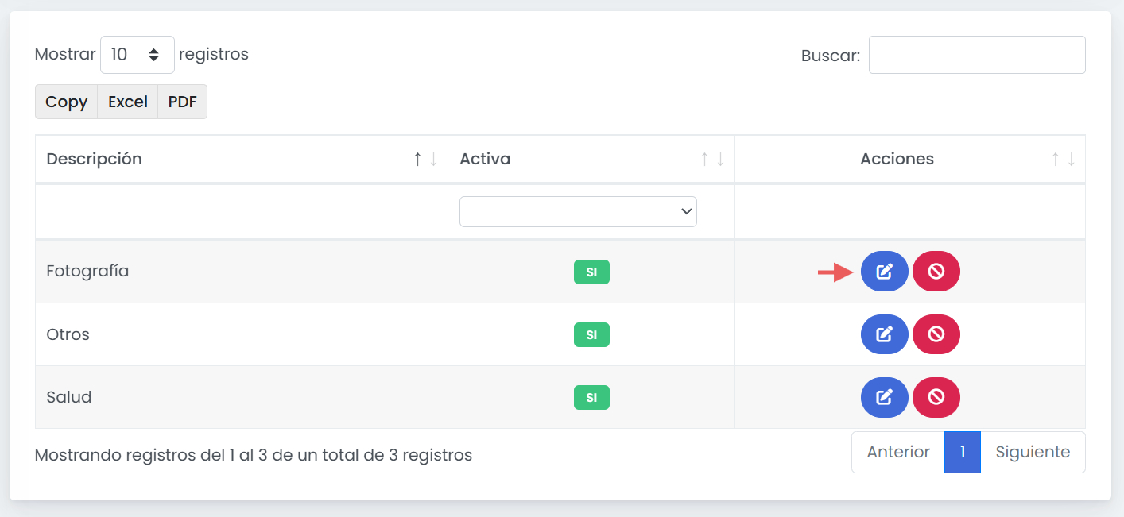Click the Copy export button

[66, 102]
